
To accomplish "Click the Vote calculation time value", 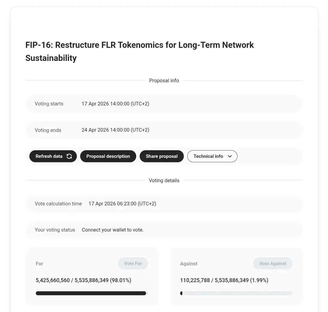I will coord(122,204).
